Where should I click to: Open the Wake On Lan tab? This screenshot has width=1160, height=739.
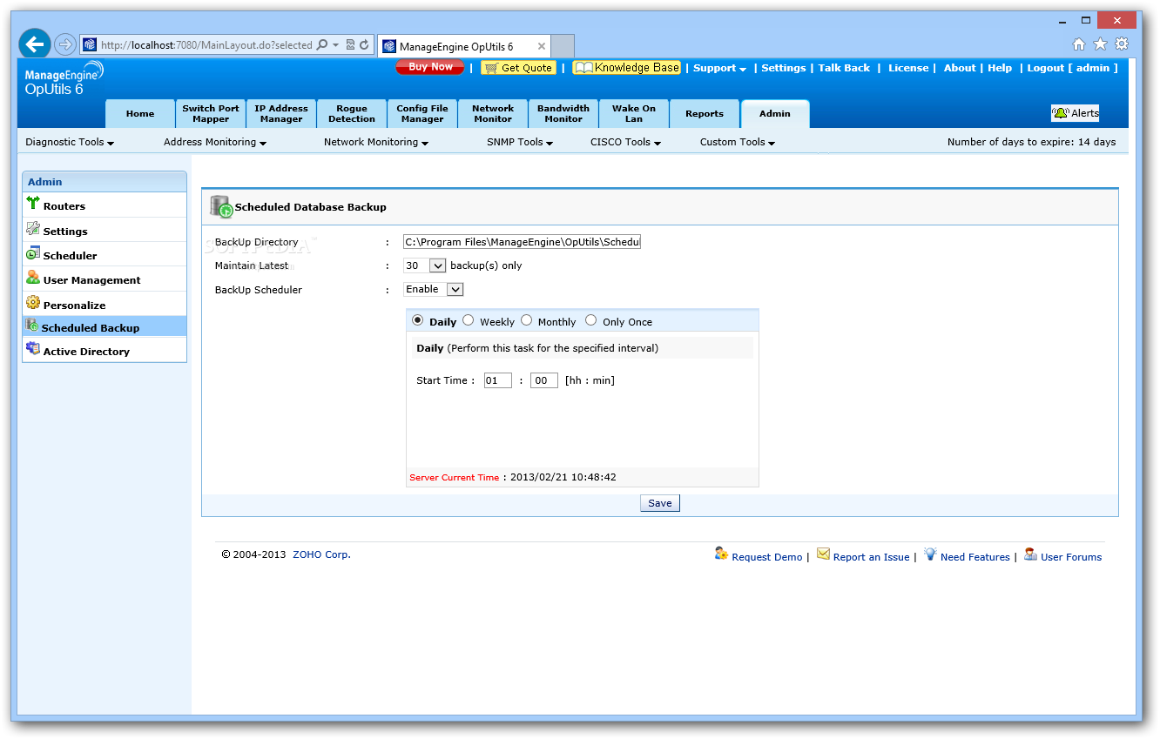tap(634, 114)
